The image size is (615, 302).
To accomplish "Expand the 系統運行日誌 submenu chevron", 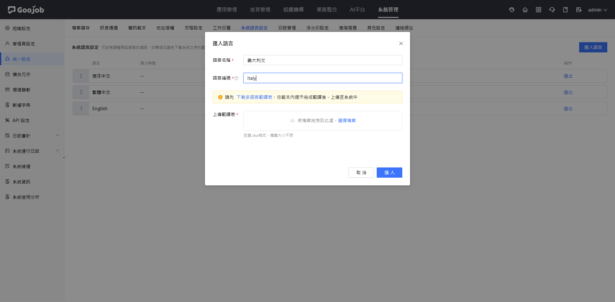I will tap(58, 151).
